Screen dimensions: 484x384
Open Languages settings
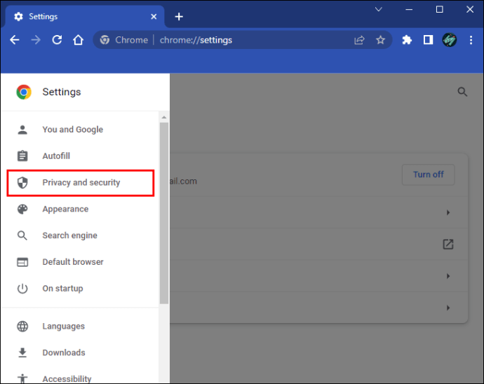tap(80, 327)
